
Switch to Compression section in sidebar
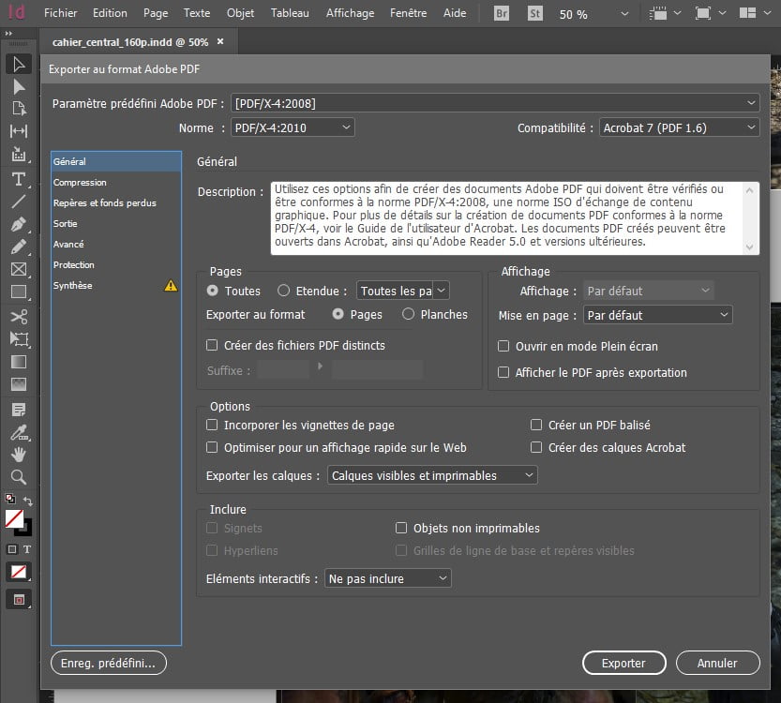[x=80, y=182]
